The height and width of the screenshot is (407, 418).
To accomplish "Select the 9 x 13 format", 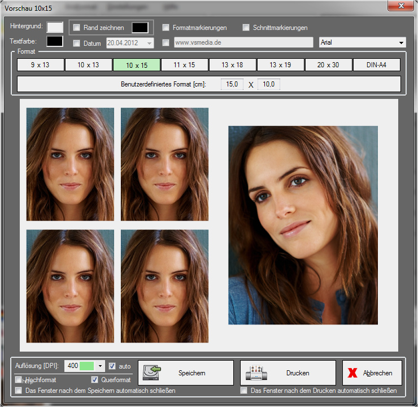I will [x=40, y=65].
